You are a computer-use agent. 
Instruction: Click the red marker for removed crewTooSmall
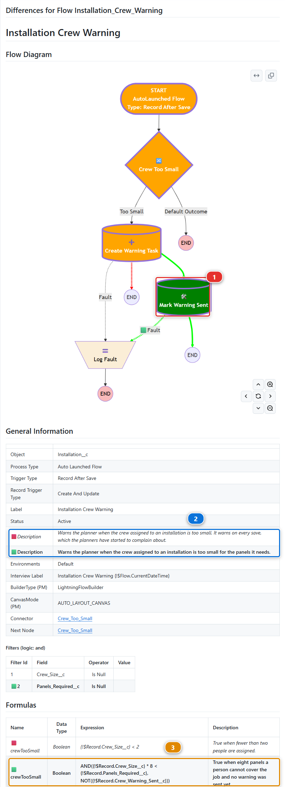pyautogui.click(x=14, y=743)
